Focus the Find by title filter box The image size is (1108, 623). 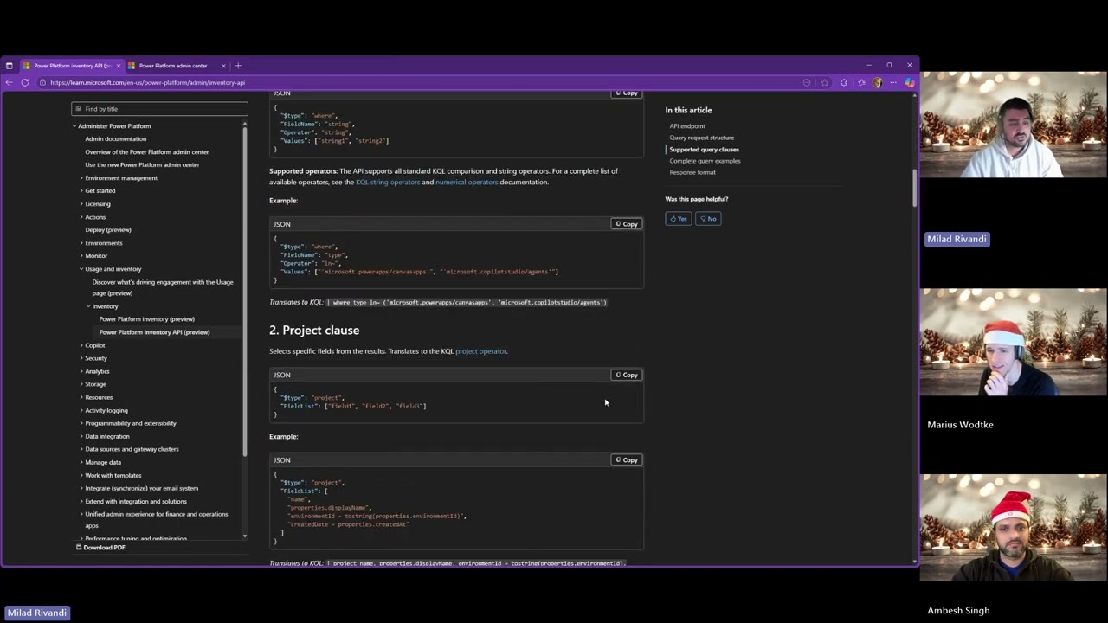tap(159, 109)
